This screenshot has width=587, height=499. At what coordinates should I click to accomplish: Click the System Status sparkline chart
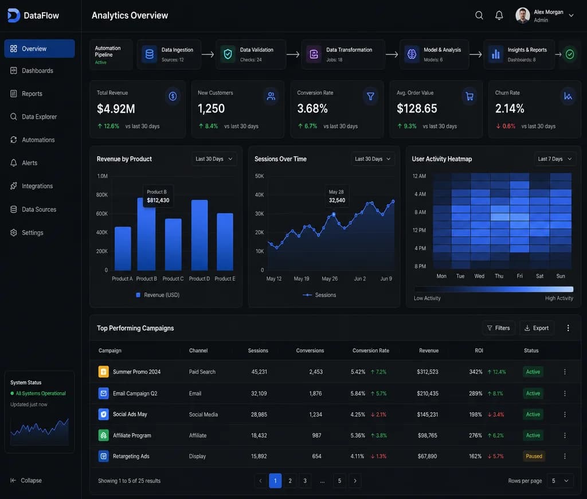[x=40, y=431]
